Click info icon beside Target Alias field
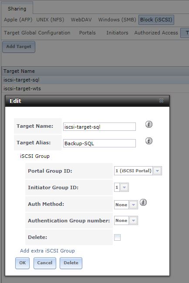The image size is (189, 283). click(149, 141)
